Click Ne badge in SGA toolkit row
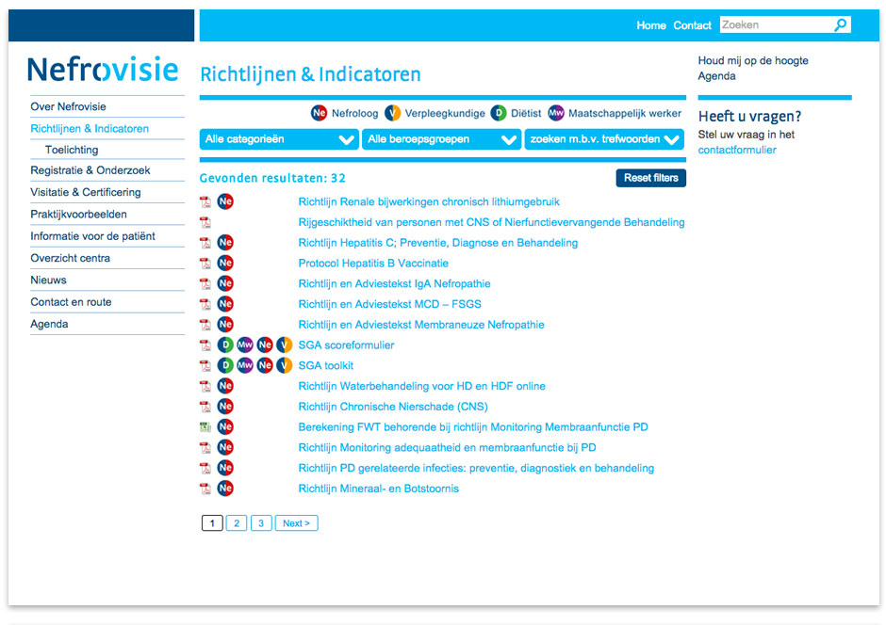This screenshot has width=886, height=625. (x=265, y=365)
